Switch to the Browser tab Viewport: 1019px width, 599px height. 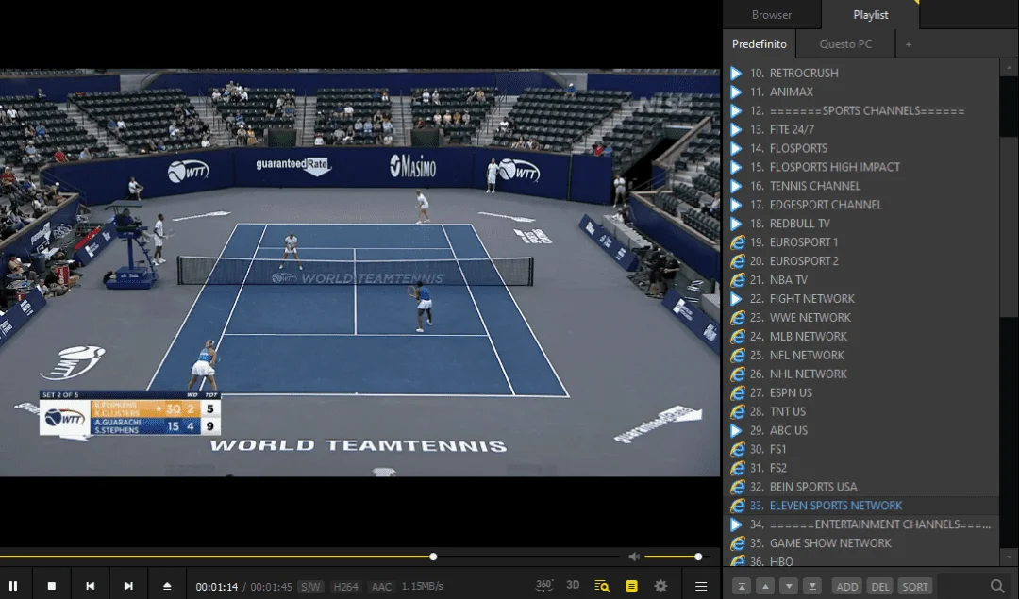click(772, 14)
